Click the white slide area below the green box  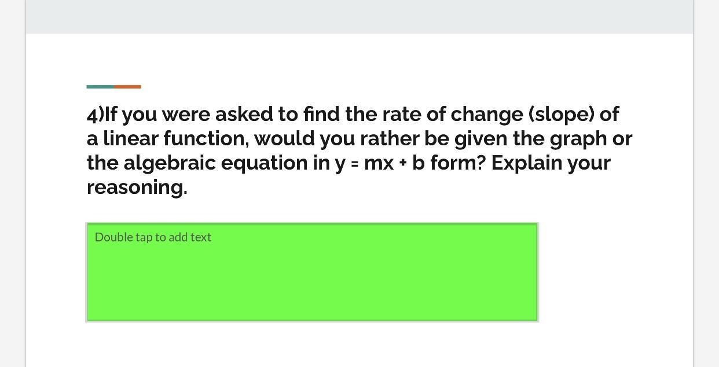(359, 345)
